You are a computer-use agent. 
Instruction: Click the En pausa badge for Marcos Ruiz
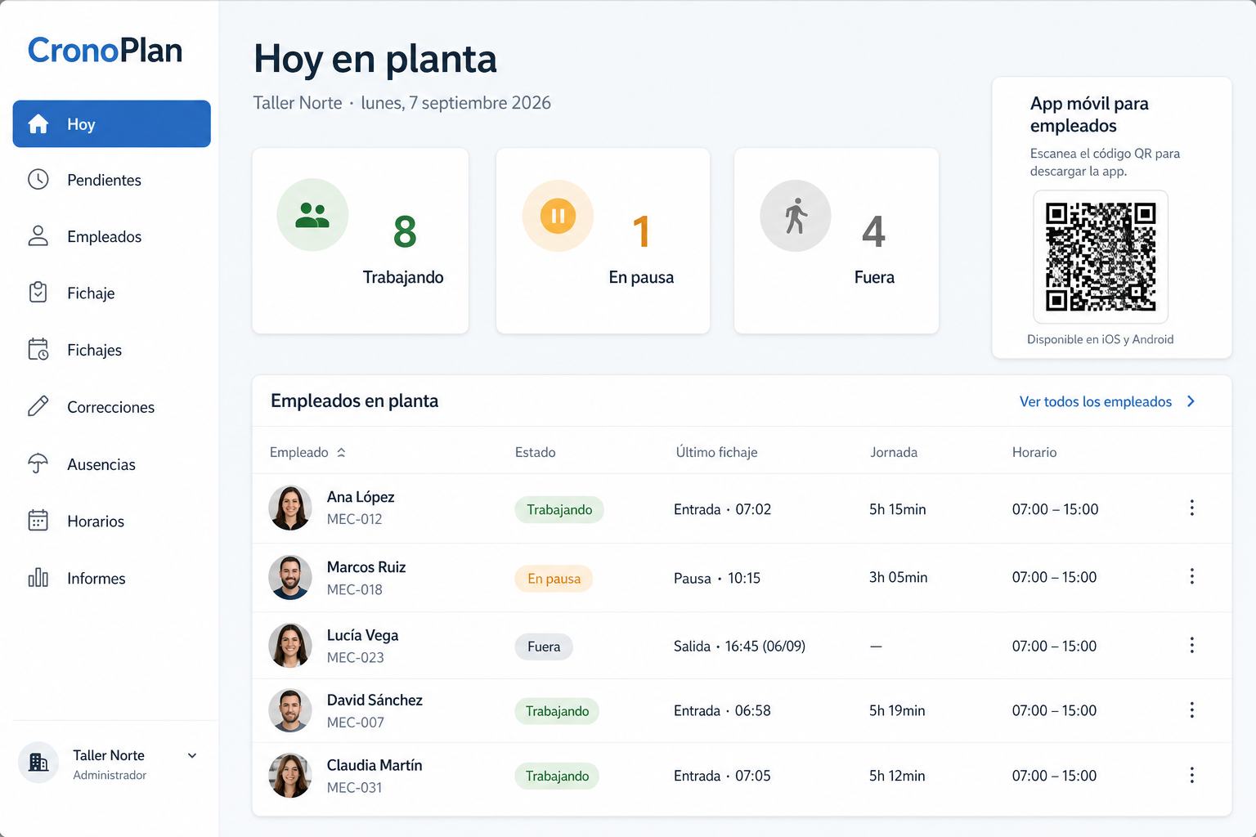coord(554,579)
